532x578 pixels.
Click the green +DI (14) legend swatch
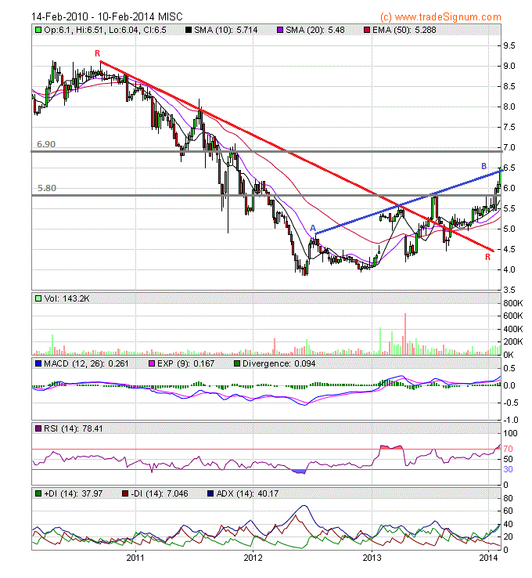38,493
